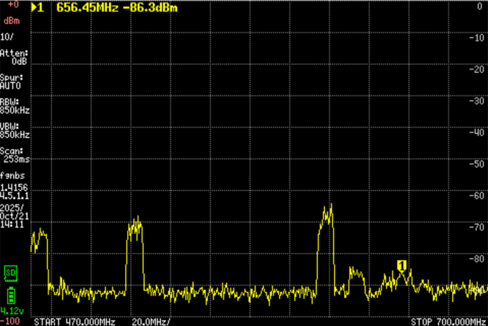Tap the 20.0MHz/ span per division

[151, 322]
